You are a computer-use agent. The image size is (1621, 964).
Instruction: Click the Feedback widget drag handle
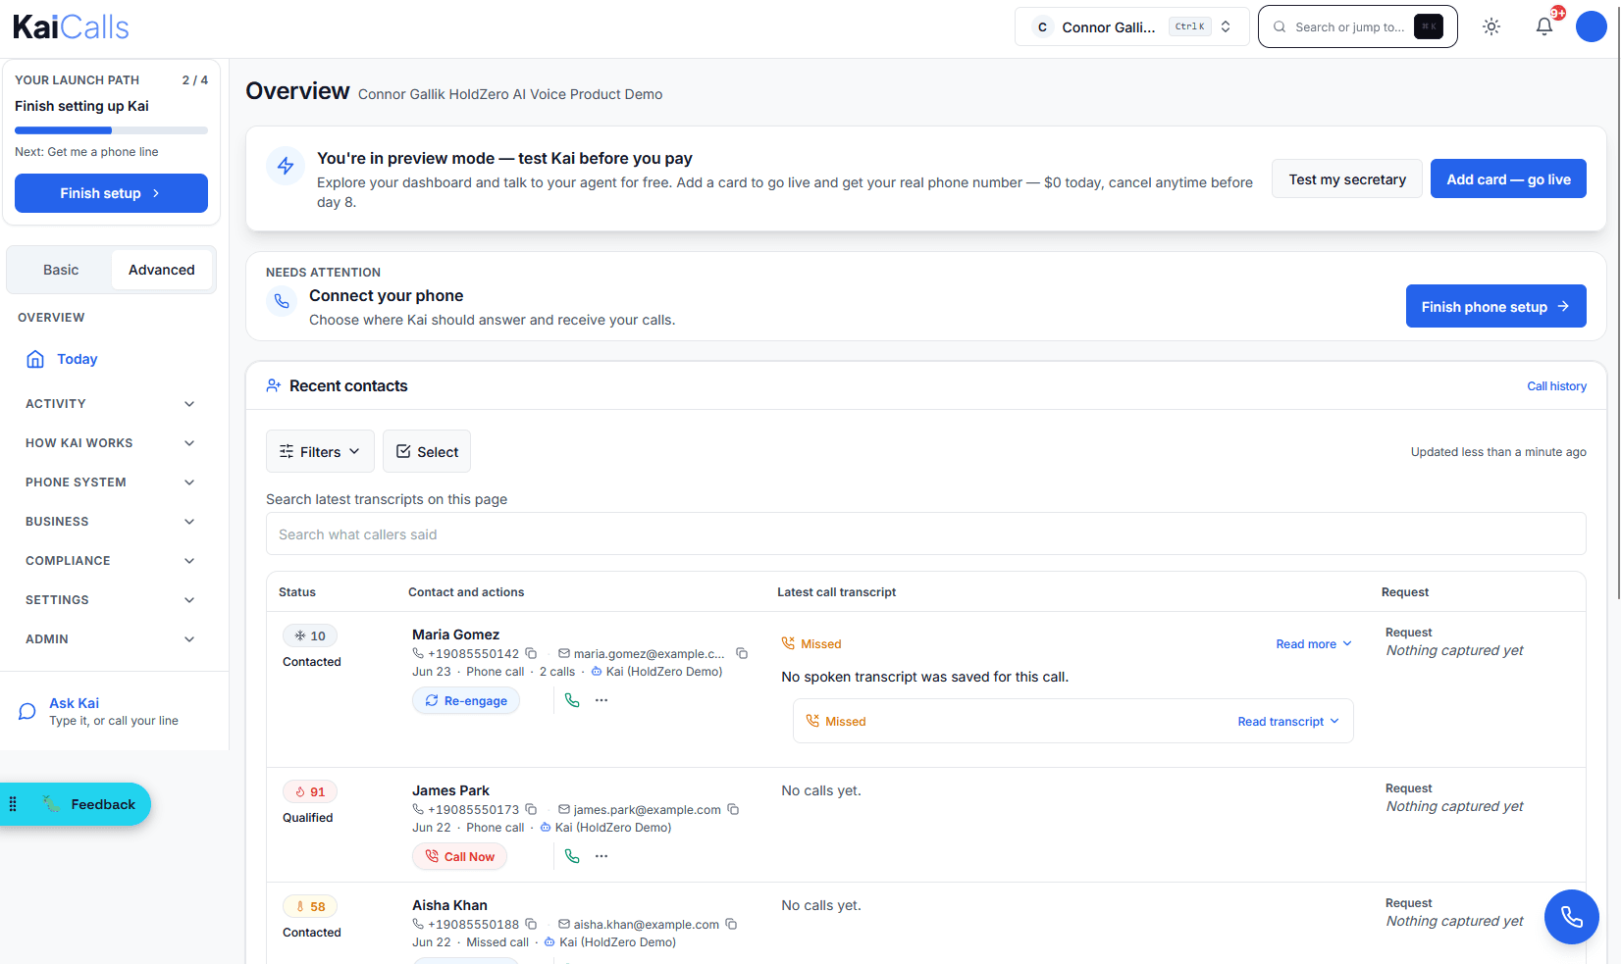click(13, 804)
